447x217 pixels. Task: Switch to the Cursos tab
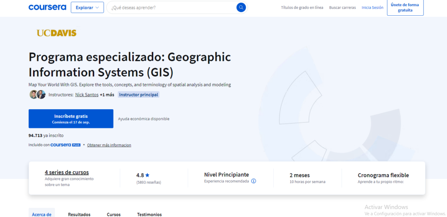coord(114,214)
